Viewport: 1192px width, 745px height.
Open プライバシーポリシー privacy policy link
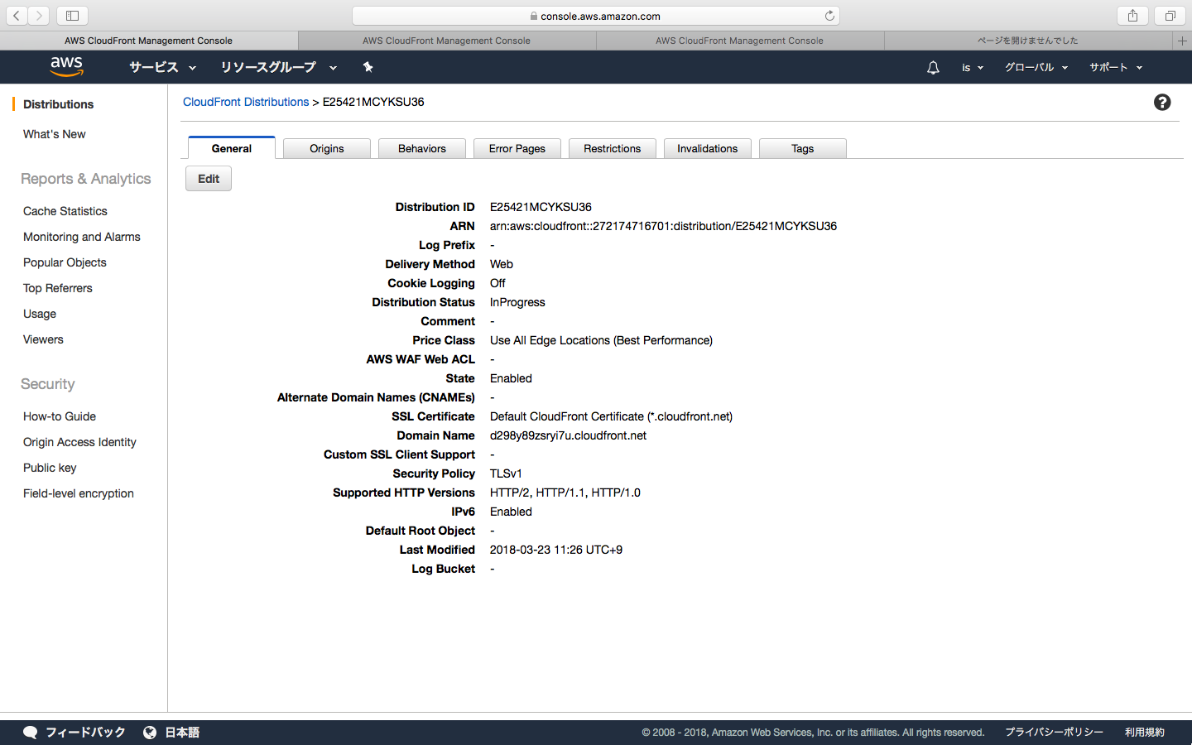1054,733
